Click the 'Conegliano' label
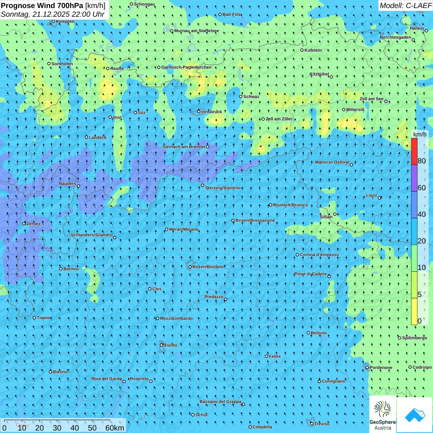 333,381
